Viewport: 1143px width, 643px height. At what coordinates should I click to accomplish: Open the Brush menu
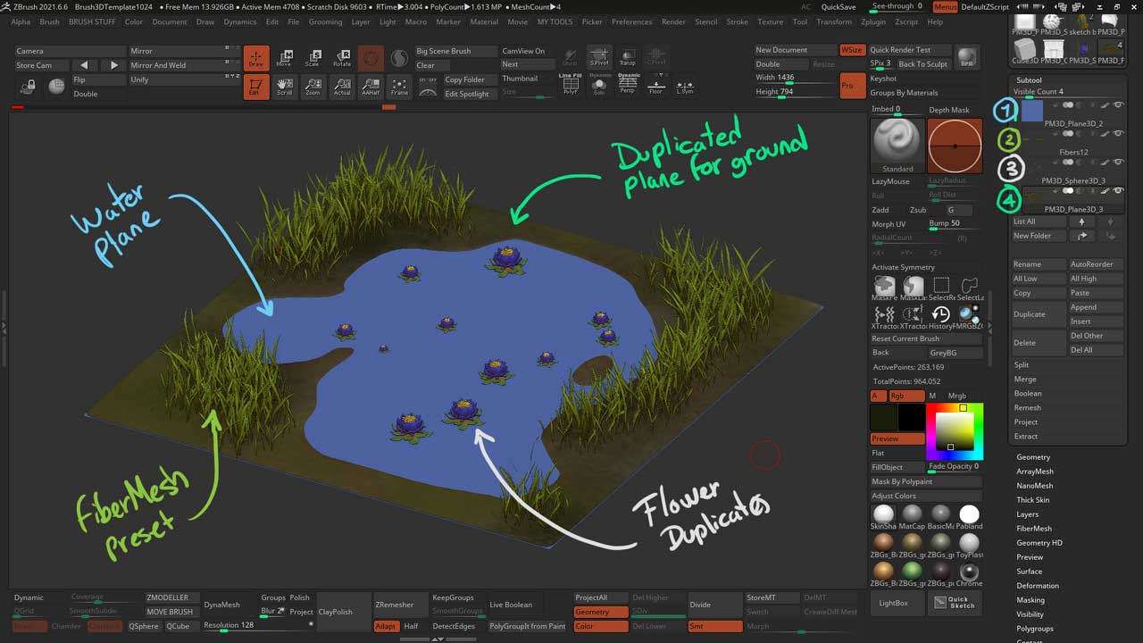[x=50, y=21]
